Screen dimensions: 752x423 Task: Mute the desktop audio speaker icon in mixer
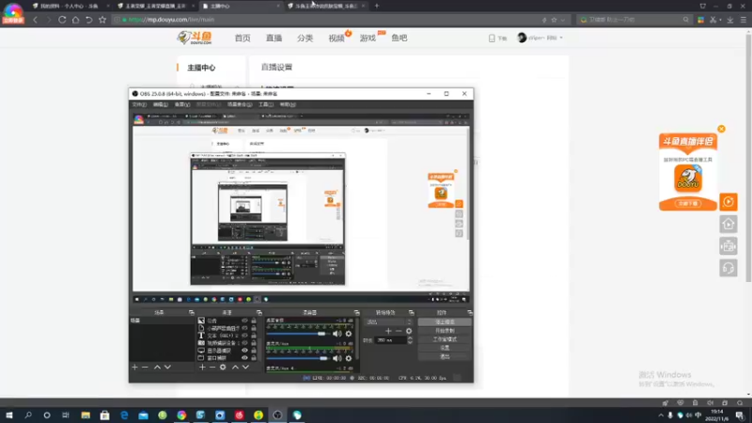point(337,334)
